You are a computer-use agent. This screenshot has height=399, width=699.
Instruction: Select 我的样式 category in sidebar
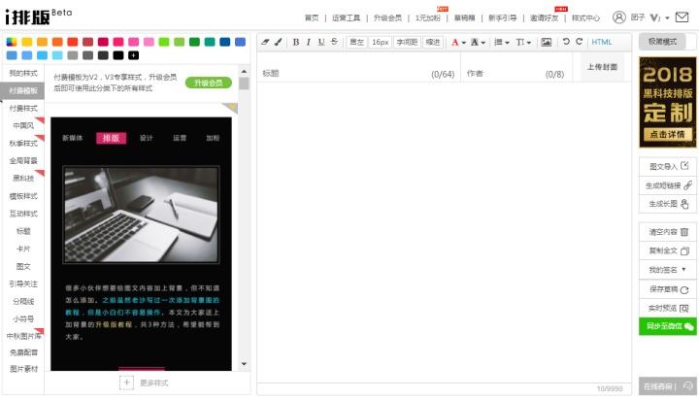click(x=23, y=73)
